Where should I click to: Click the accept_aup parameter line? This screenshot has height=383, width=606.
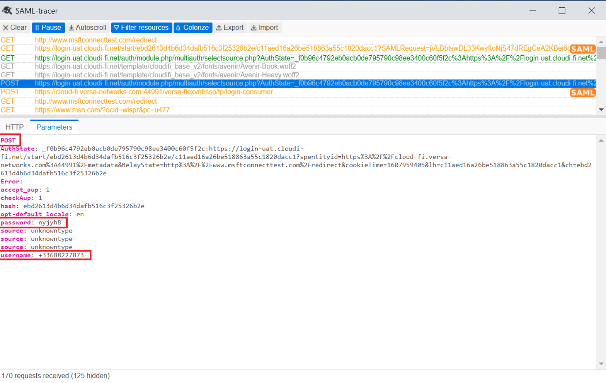click(25, 190)
